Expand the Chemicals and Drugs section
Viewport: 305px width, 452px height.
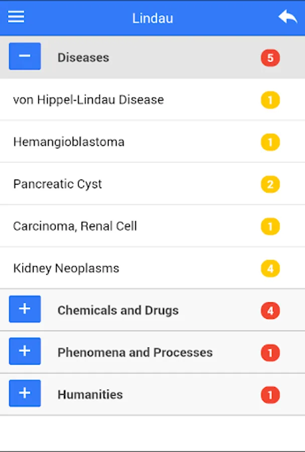pos(25,309)
